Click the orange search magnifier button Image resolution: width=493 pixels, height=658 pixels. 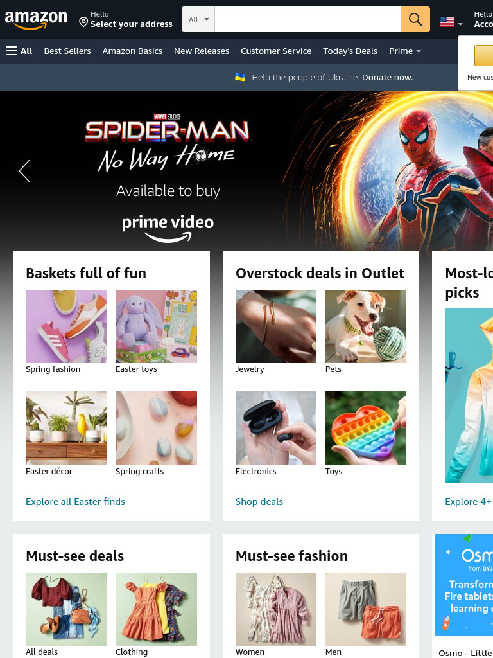click(x=415, y=19)
